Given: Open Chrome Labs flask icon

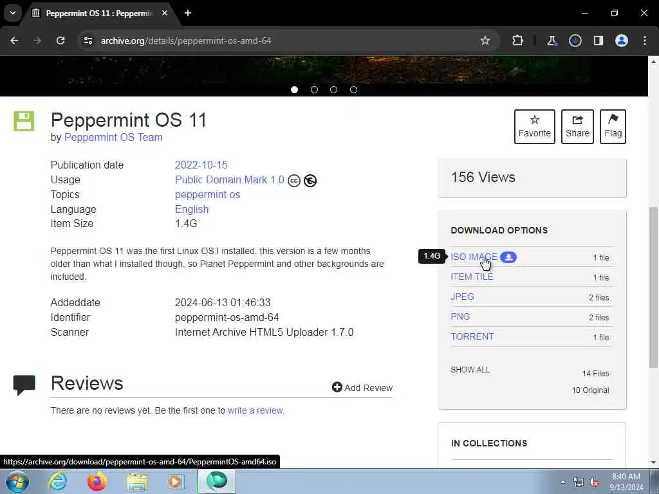Looking at the screenshot, I should click(552, 41).
